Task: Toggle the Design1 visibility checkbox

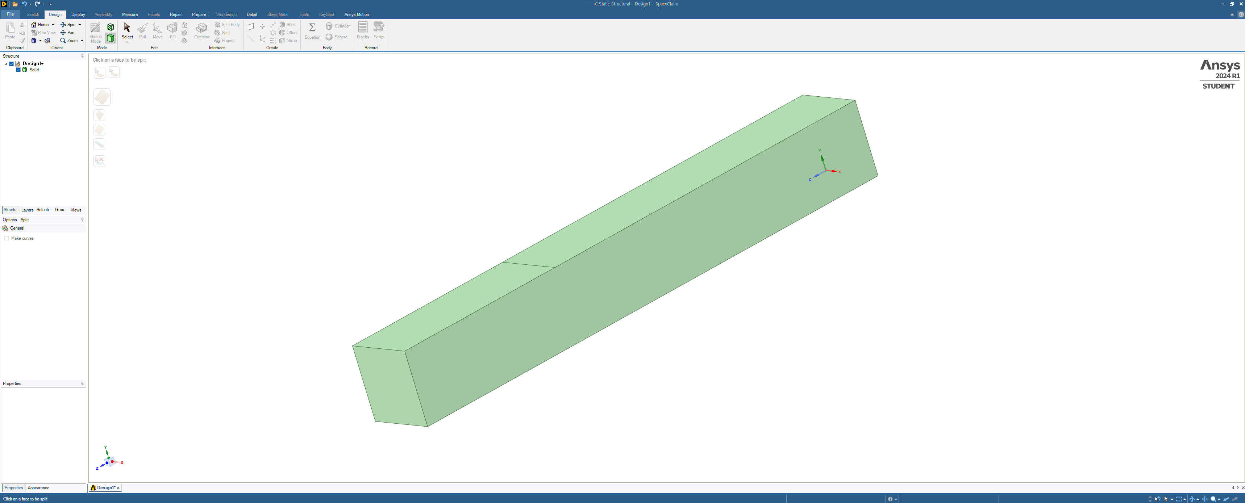Action: click(12, 64)
